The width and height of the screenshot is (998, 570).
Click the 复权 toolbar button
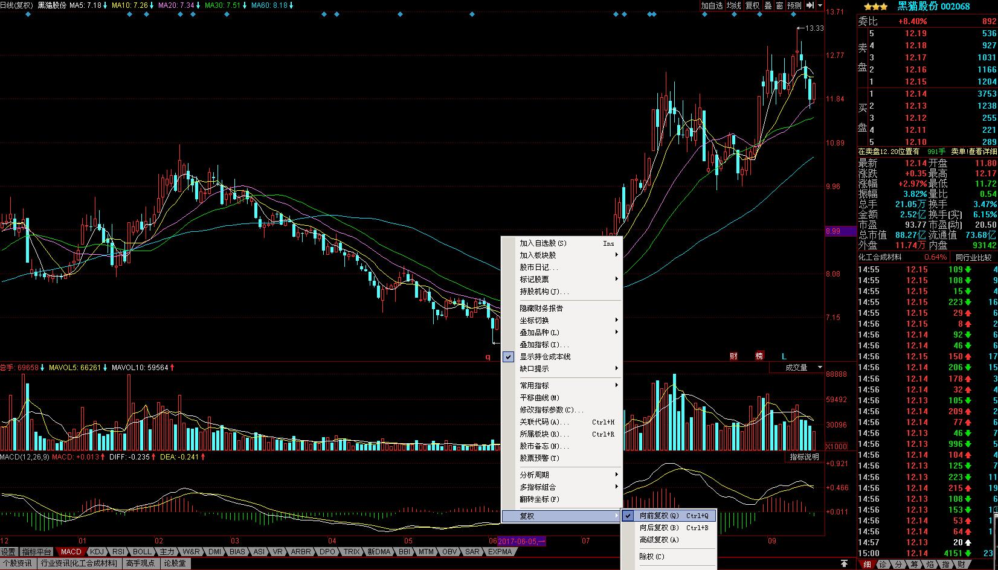coord(752,5)
